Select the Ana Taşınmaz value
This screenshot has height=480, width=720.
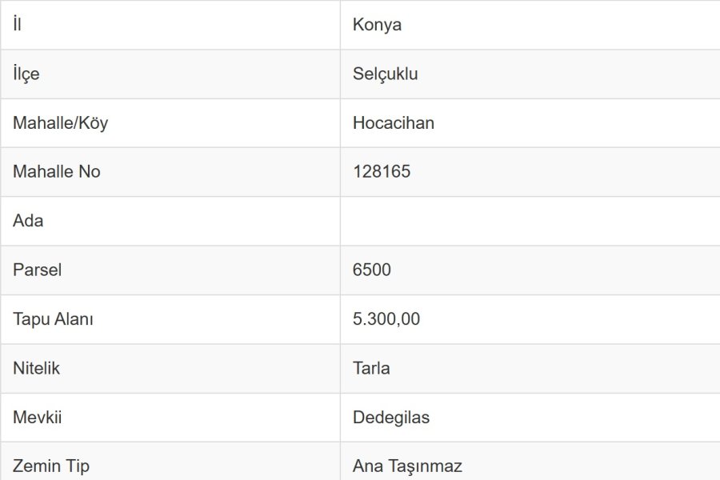(407, 466)
